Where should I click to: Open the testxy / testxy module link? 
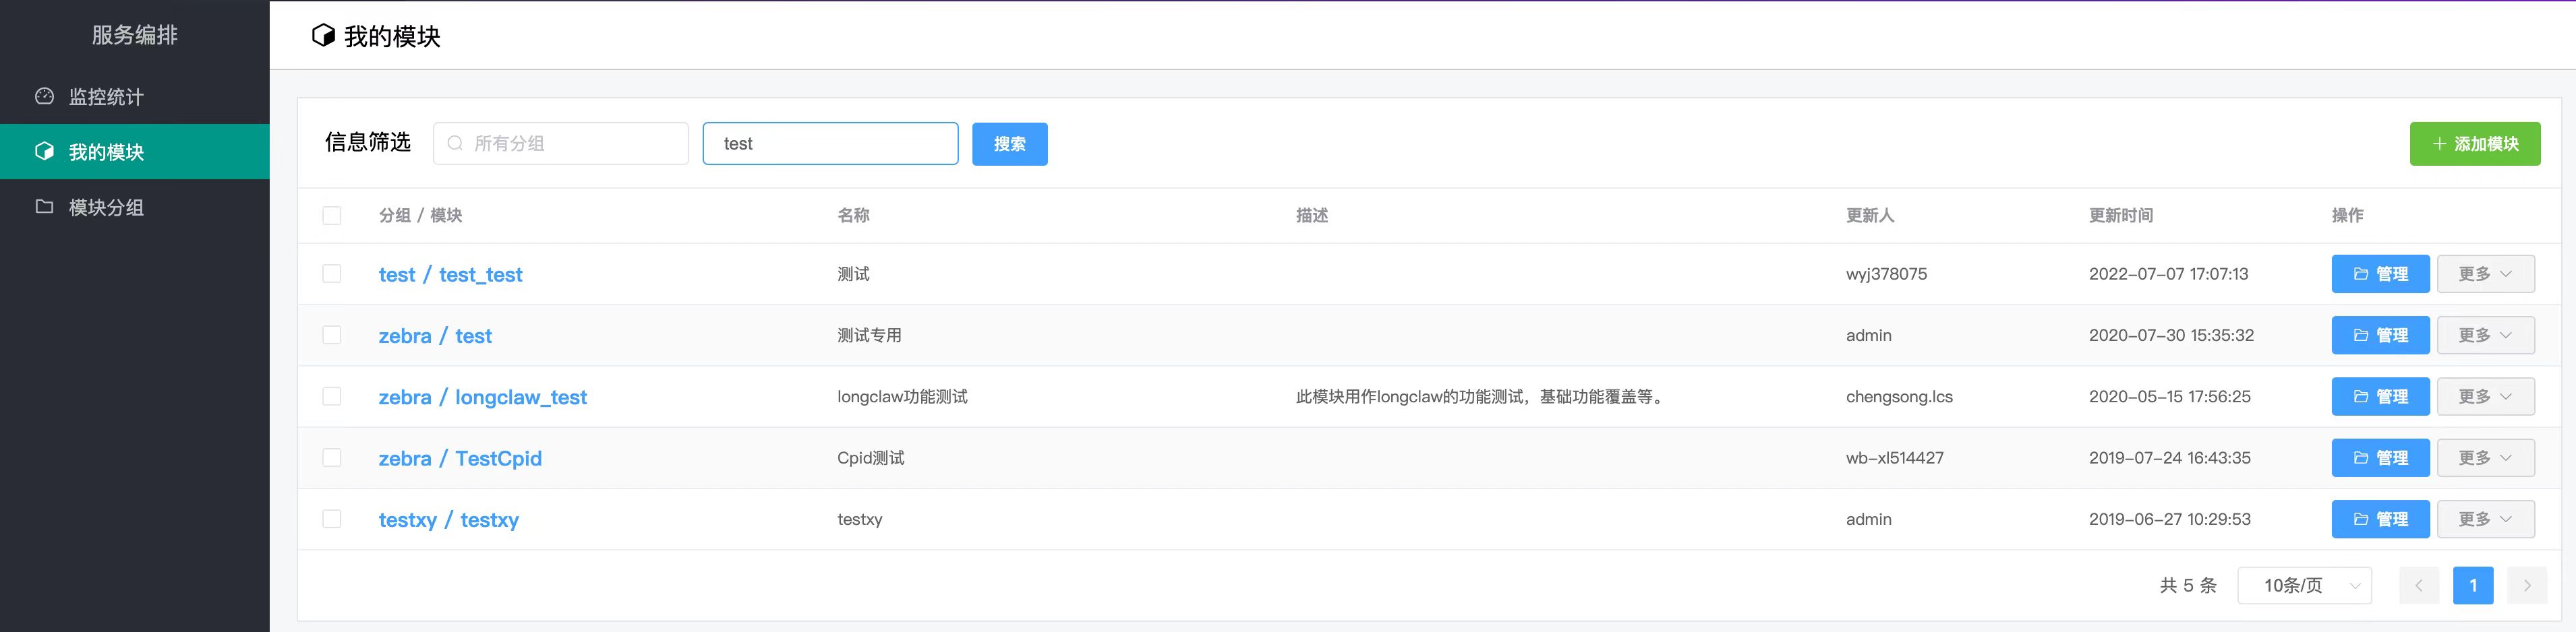(449, 520)
